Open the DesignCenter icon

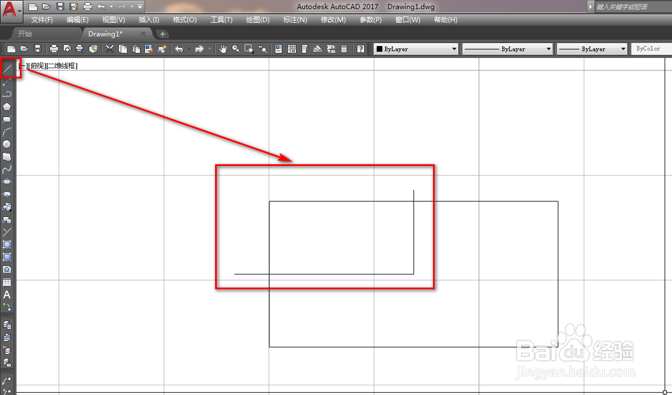click(x=292, y=49)
